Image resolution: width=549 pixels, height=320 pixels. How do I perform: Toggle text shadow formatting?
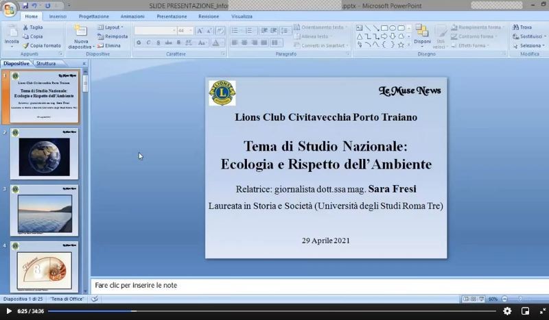[x=178, y=42]
